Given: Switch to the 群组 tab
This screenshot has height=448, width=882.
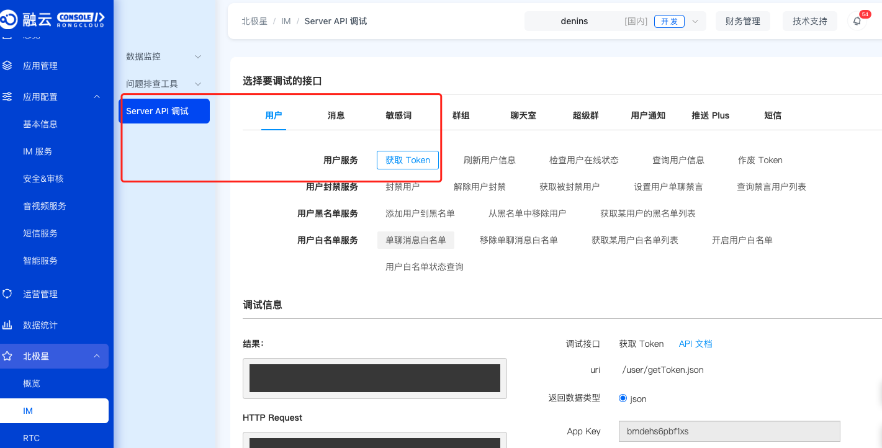Looking at the screenshot, I should tap(461, 115).
